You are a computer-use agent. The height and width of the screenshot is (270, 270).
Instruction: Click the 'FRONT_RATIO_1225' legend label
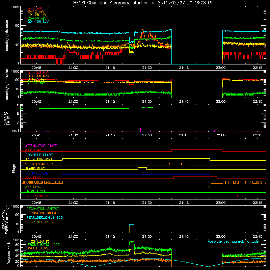[44, 245]
